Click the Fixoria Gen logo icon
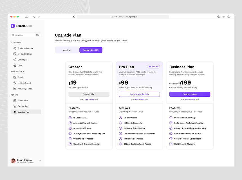The height and width of the screenshot is (180, 242). pos(13,26)
